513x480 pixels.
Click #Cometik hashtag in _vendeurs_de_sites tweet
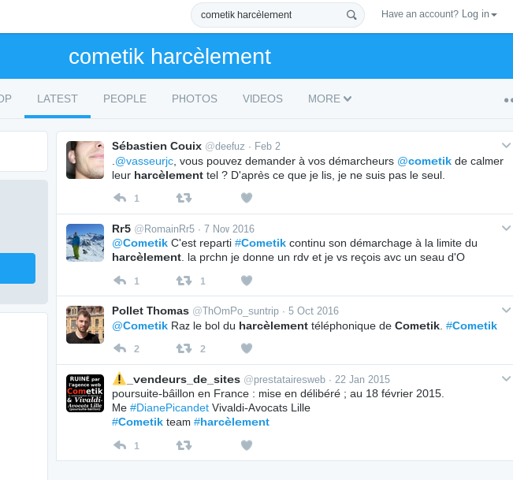[x=137, y=422]
